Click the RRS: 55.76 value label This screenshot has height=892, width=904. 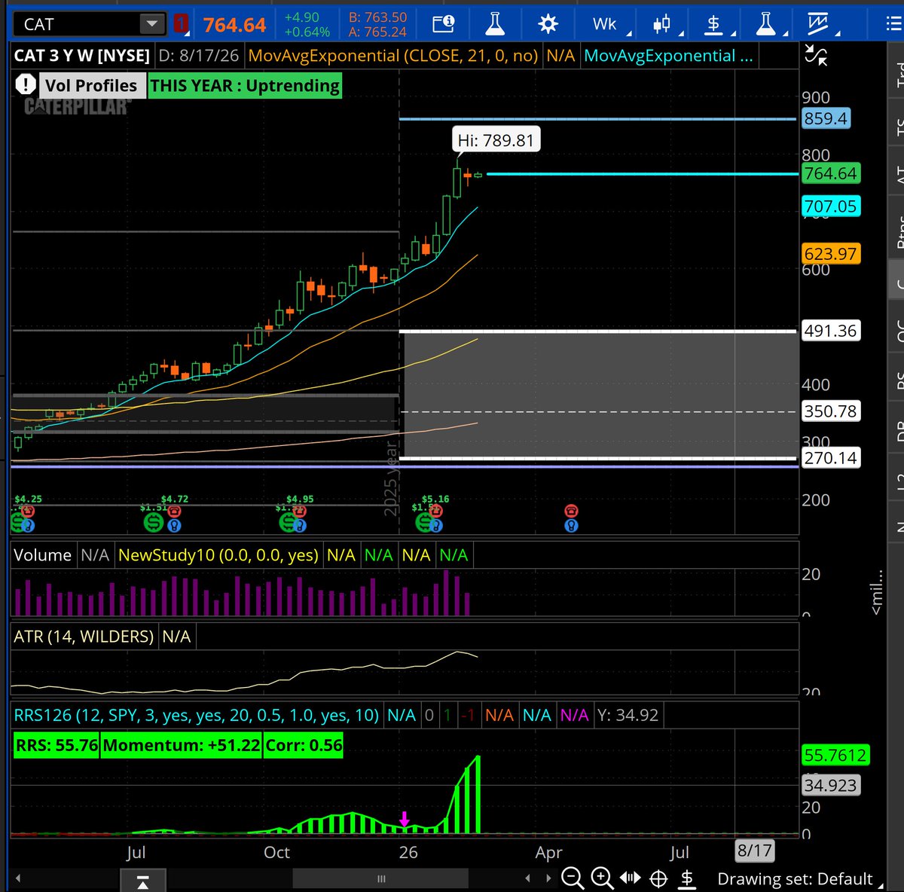pos(56,745)
